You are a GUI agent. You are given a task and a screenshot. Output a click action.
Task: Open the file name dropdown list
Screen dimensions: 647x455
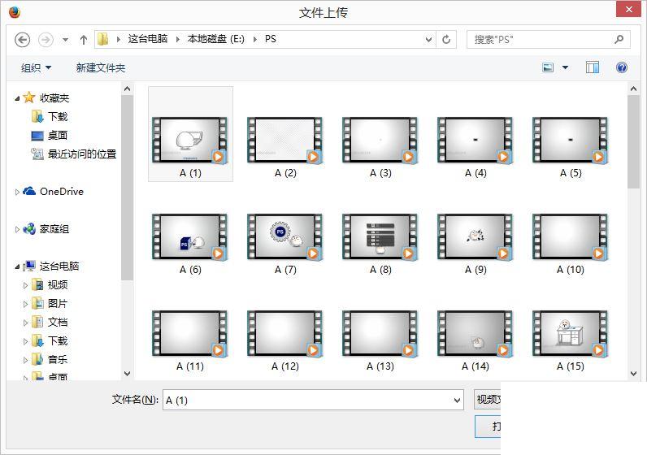(x=456, y=400)
